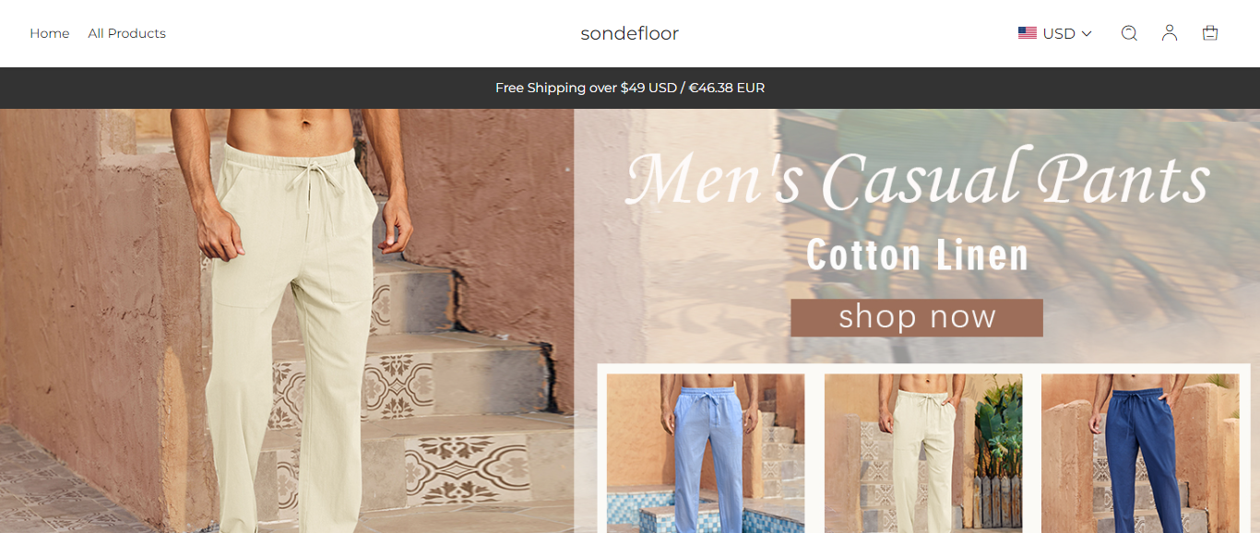Open the search magnifier icon
The image size is (1260, 533).
tap(1129, 33)
